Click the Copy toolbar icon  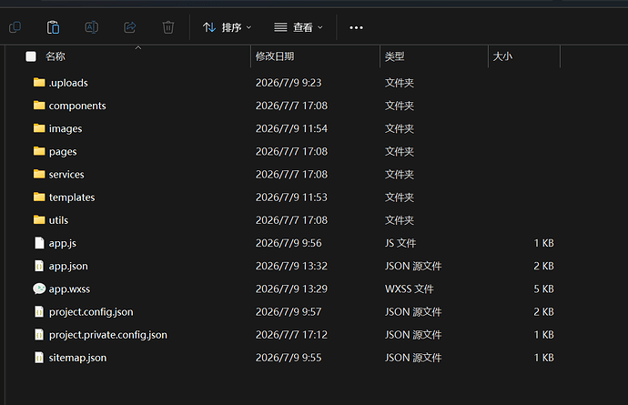[x=15, y=27]
